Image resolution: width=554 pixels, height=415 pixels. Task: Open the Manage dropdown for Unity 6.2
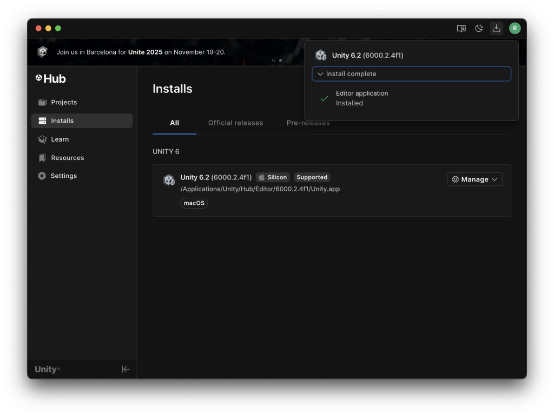click(475, 179)
